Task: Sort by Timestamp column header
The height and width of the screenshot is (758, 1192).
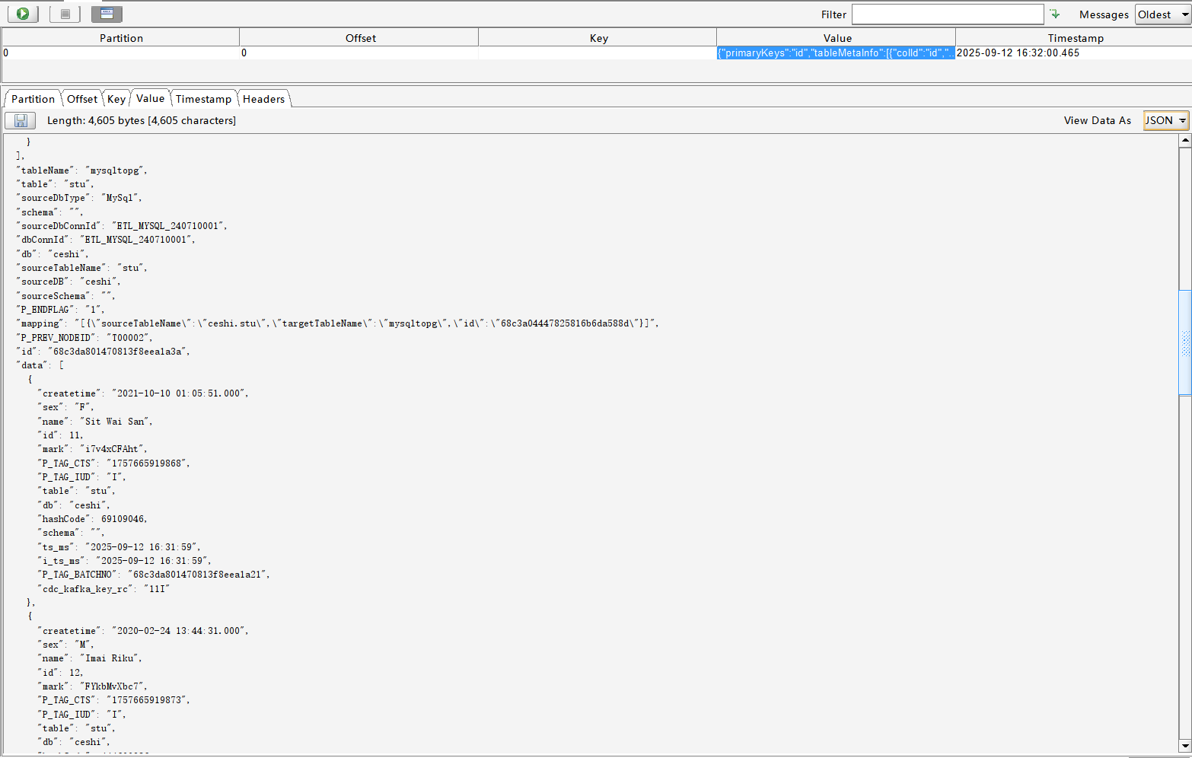Action: coord(1075,38)
